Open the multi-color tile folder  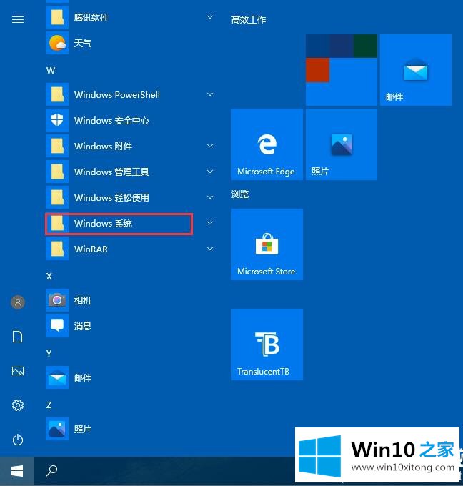coord(342,70)
